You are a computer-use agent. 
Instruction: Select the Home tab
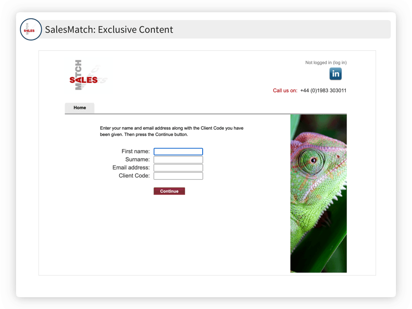click(80, 108)
